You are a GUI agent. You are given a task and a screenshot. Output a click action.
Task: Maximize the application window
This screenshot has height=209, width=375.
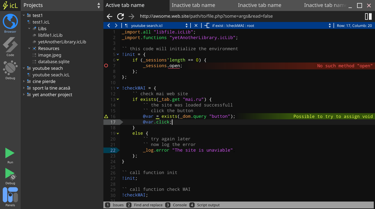tap(360, 5)
